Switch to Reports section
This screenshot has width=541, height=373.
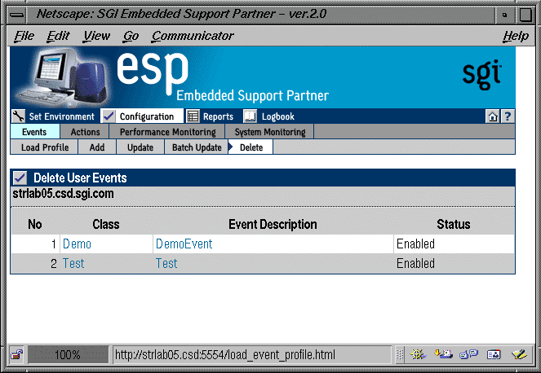pos(218,116)
